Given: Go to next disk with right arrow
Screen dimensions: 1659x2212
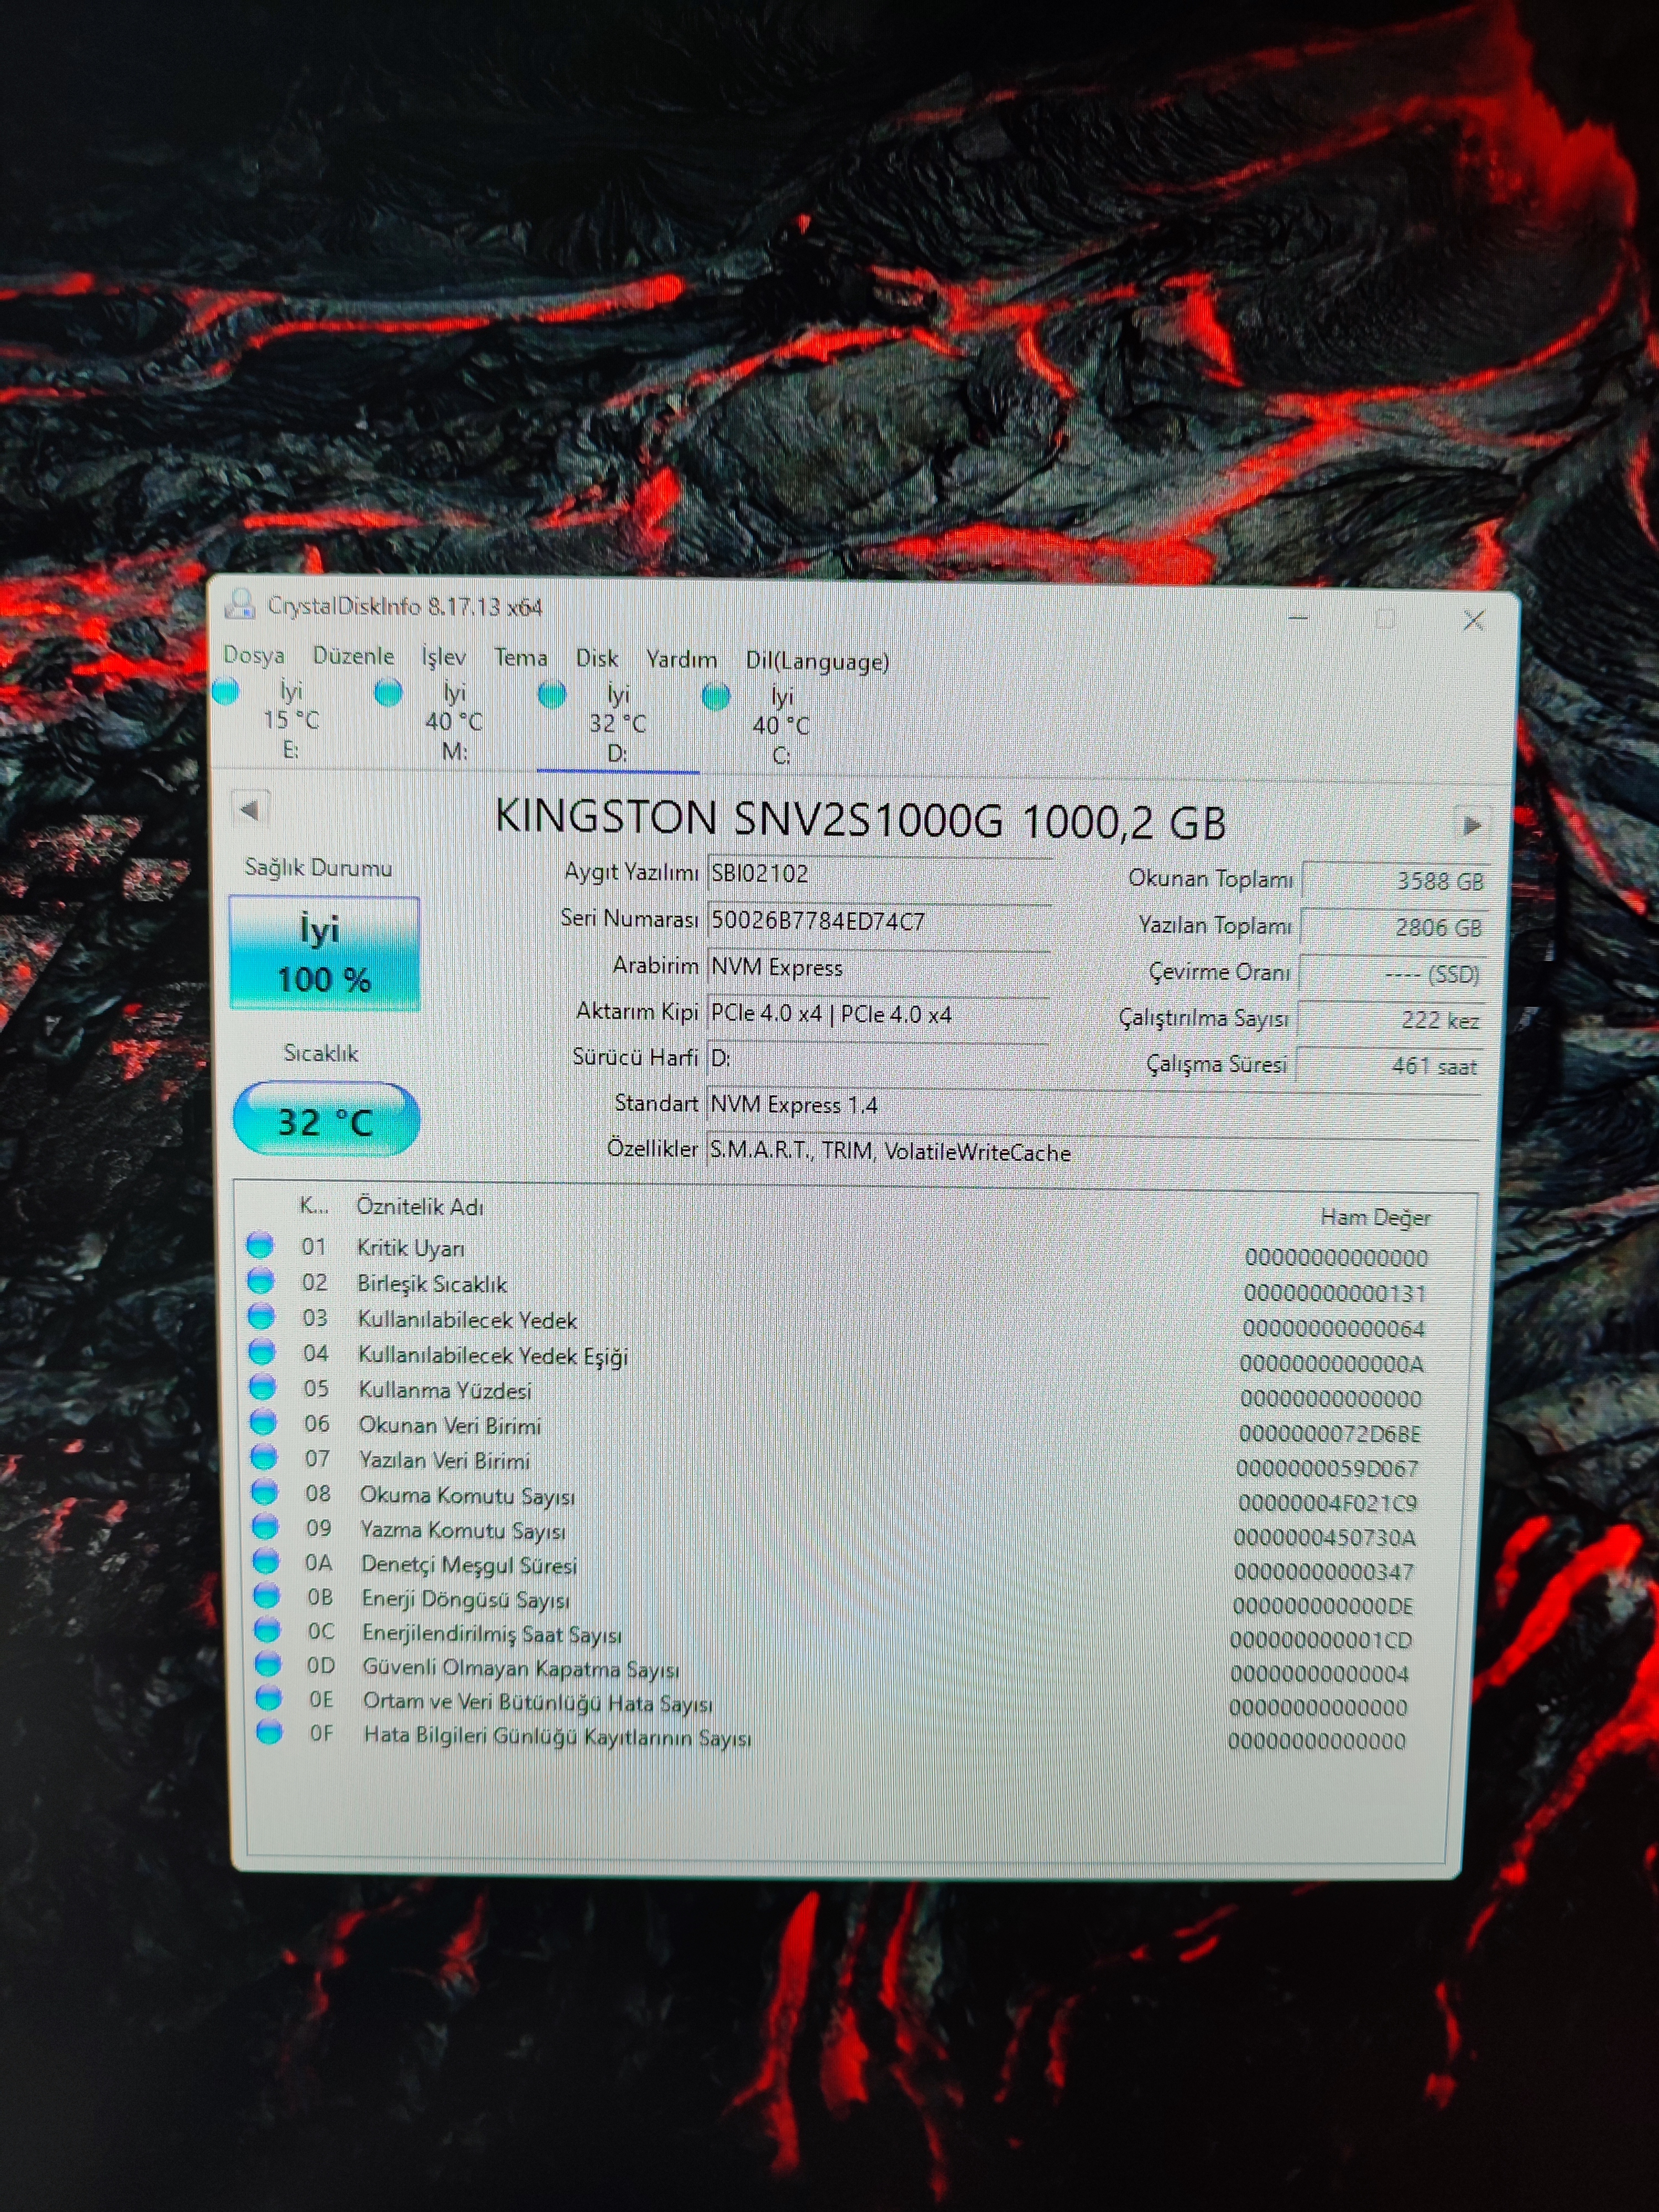Looking at the screenshot, I should tap(1471, 825).
